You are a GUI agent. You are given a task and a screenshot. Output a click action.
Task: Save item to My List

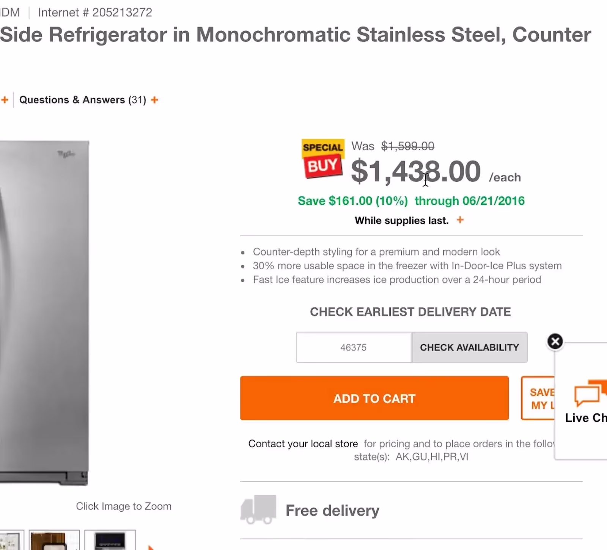538,398
